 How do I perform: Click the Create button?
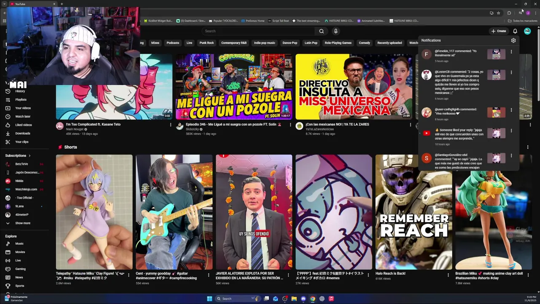coord(499,31)
